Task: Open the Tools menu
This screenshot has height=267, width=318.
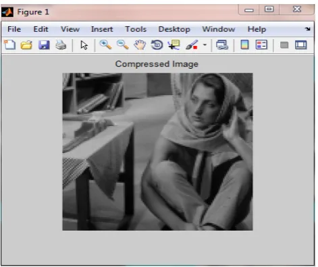Action: [x=136, y=29]
